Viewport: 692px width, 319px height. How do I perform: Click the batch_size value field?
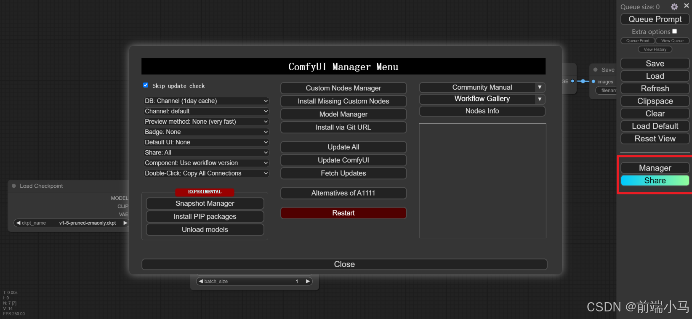[x=254, y=282]
